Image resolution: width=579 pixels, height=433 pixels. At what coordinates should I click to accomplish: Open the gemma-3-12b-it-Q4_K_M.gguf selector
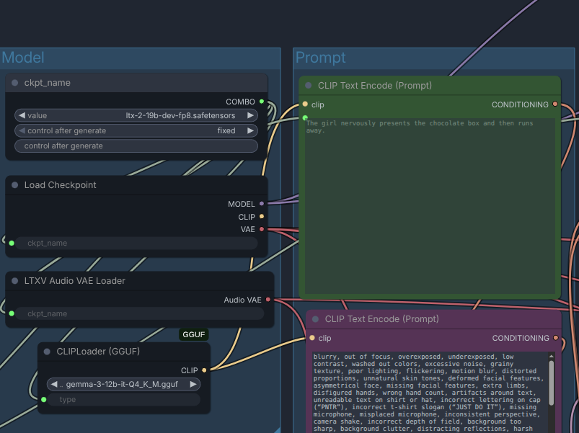(123, 384)
